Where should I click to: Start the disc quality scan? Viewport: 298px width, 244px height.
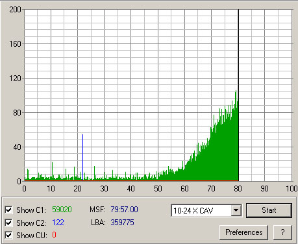click(x=269, y=210)
